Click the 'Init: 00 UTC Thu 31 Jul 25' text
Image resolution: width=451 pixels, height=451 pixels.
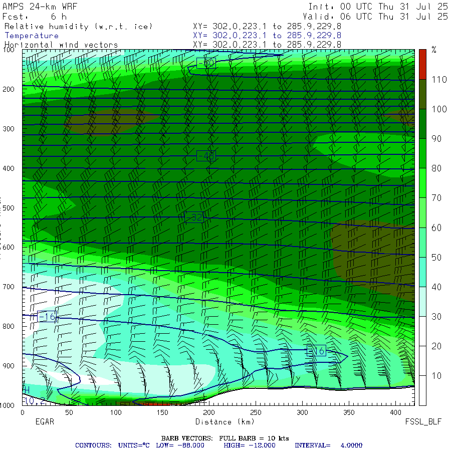[378, 7]
